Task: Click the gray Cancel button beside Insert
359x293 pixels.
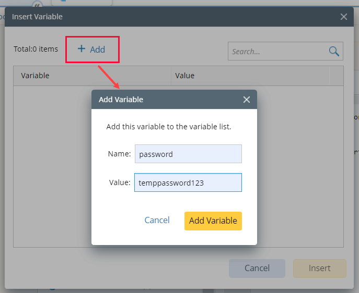Action: click(257, 268)
